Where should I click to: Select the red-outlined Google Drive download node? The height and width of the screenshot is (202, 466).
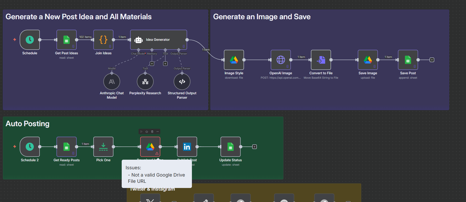coord(150,147)
